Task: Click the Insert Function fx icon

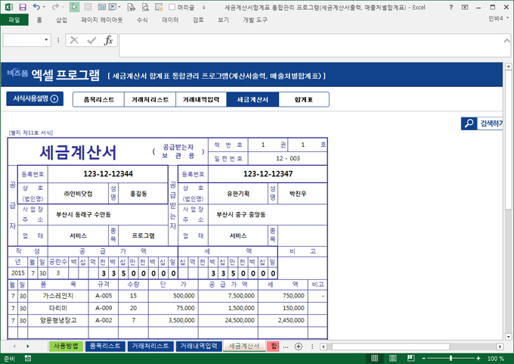Action: (x=108, y=40)
